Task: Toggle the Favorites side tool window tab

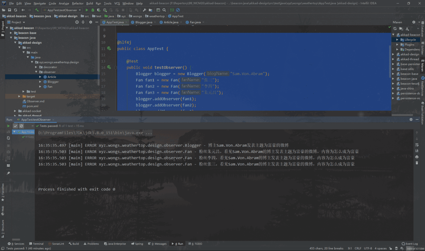Action: [2, 192]
